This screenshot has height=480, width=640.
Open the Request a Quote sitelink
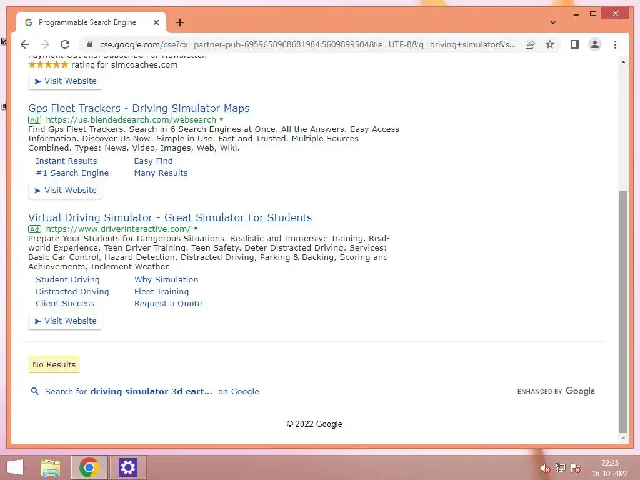(168, 303)
